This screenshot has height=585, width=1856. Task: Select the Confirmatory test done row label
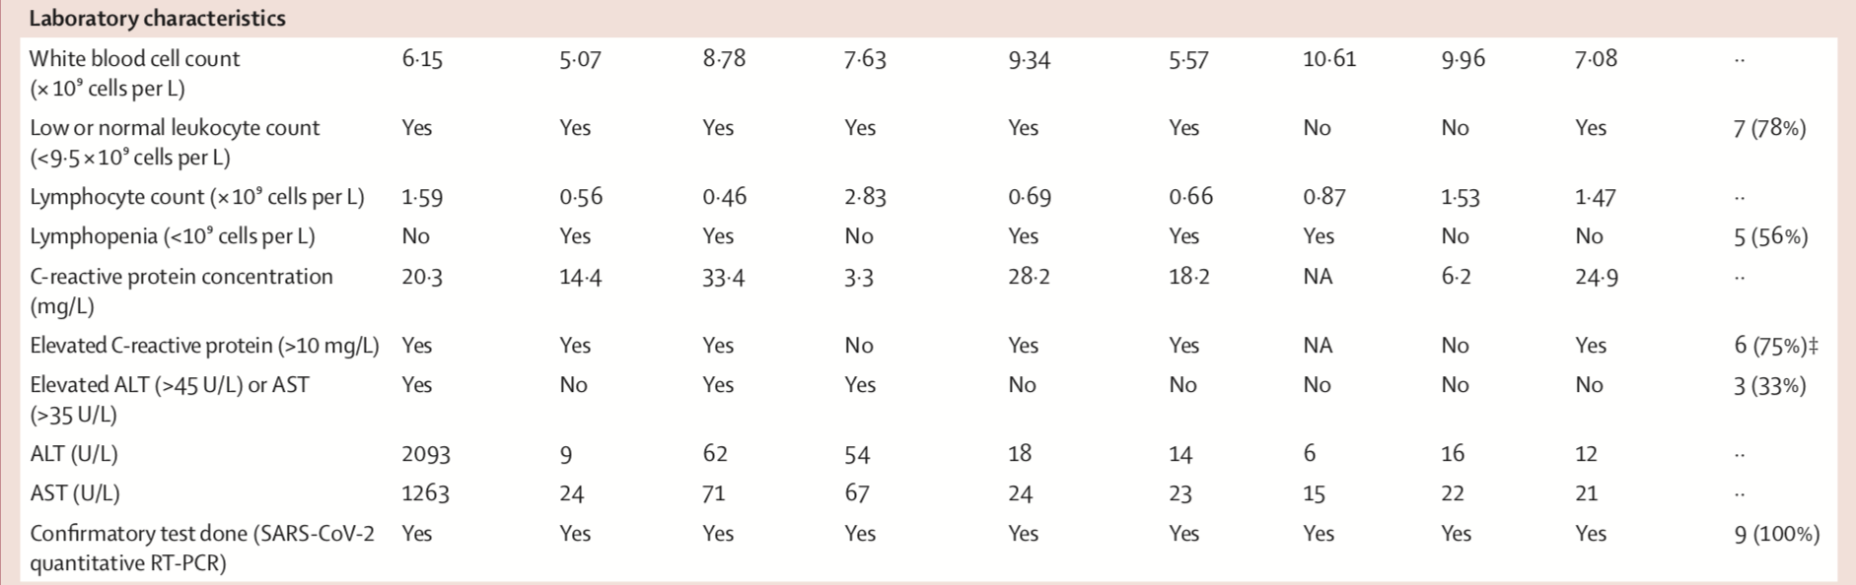202,549
